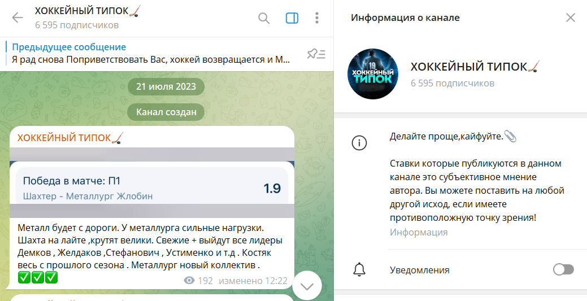587x301 pixels.
Task: Close the channel information panel
Action: pyautogui.click(x=571, y=18)
